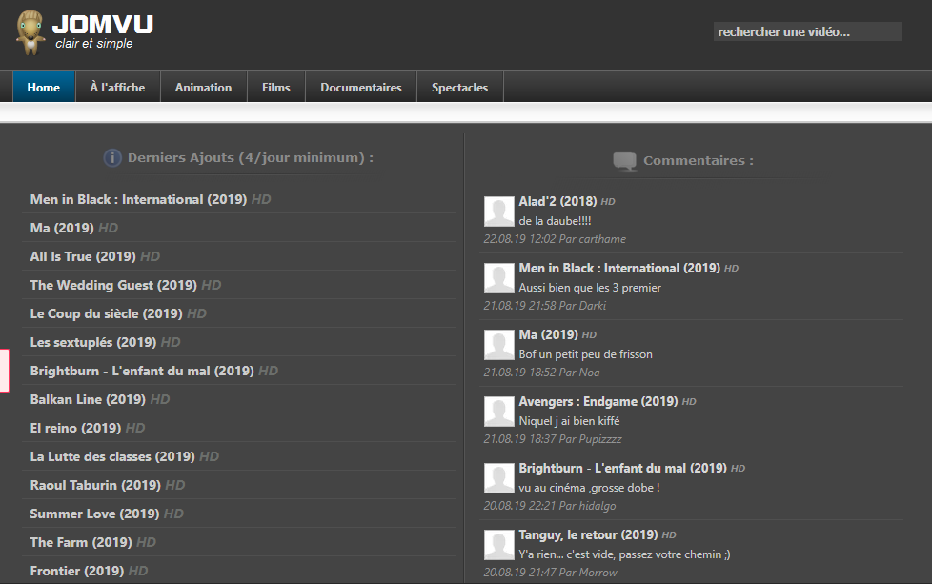932x584 pixels.
Task: Open Avengers : Endgame (2019) comment title
Action: pyautogui.click(x=598, y=401)
